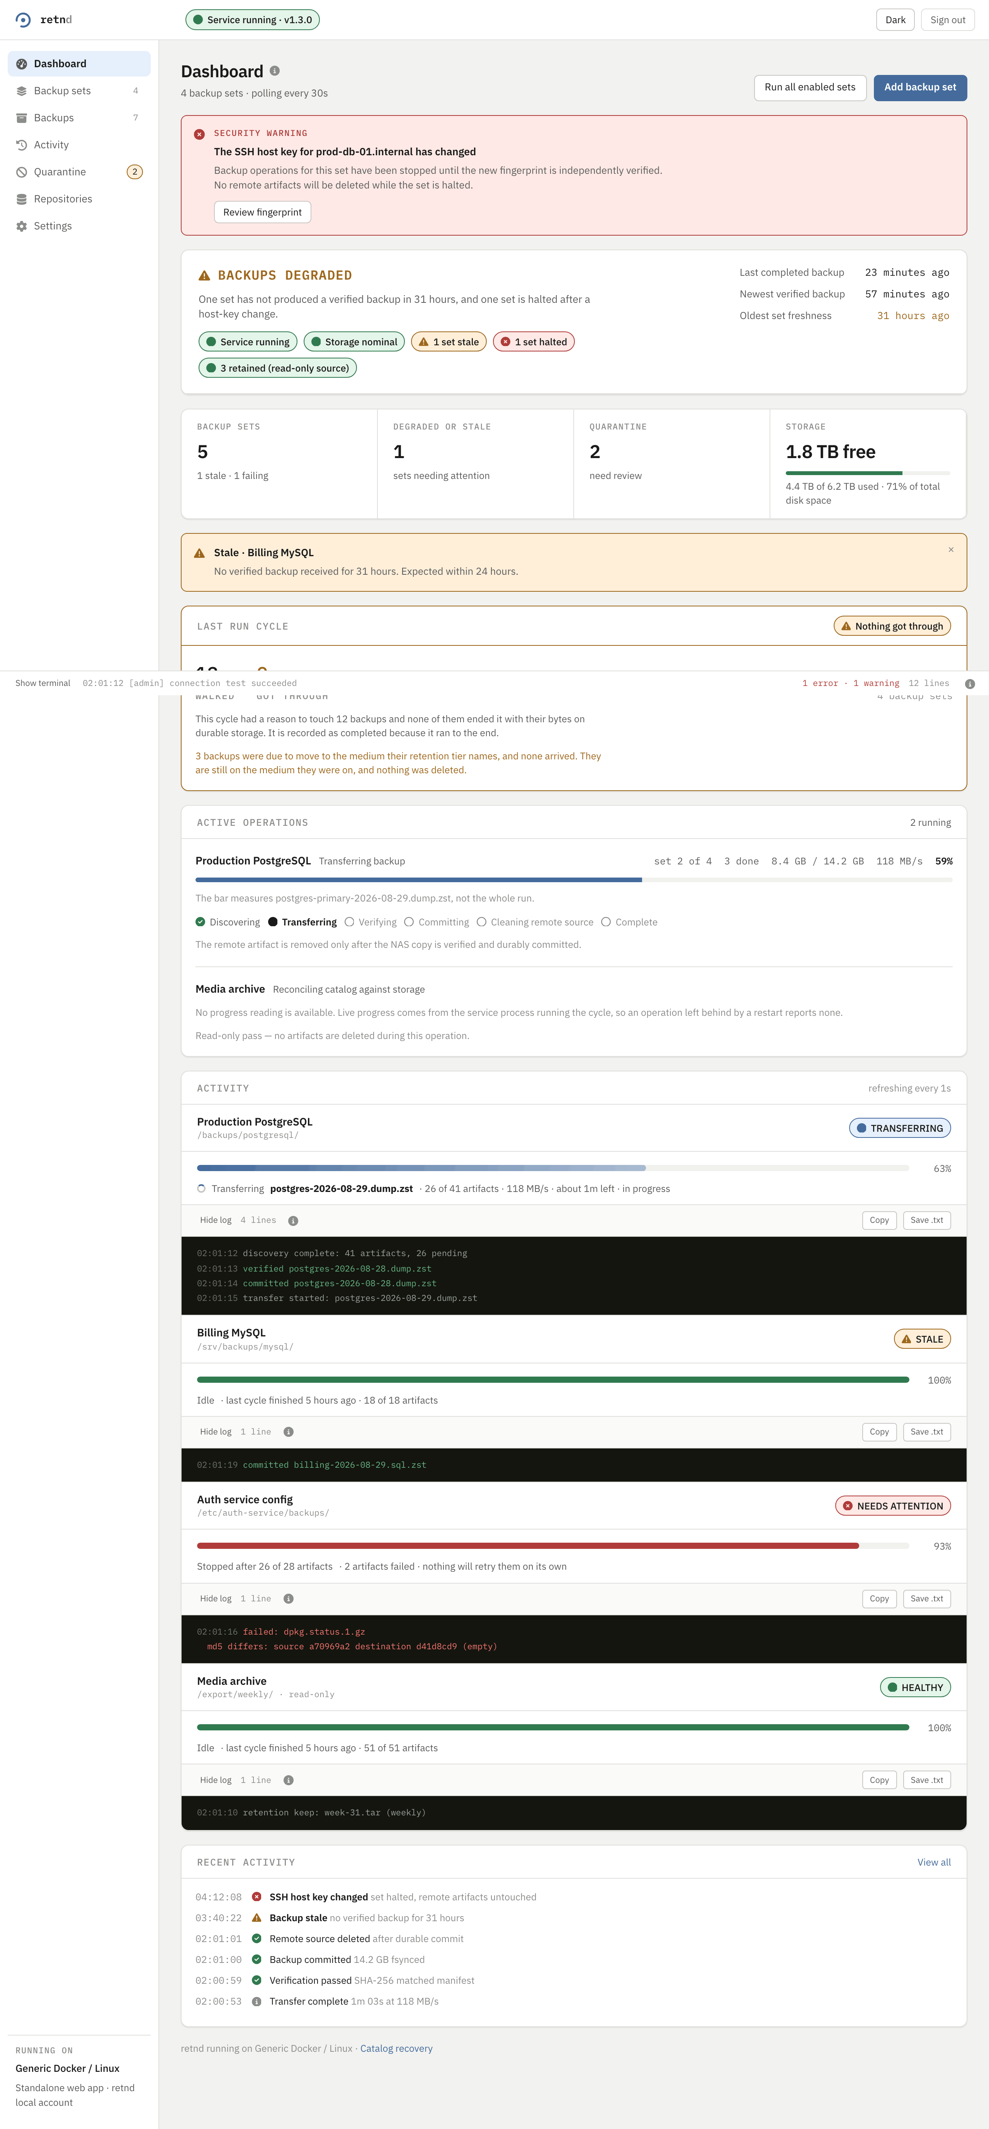Click Add backup set
Image resolution: width=989 pixels, height=2129 pixels.
(x=919, y=88)
